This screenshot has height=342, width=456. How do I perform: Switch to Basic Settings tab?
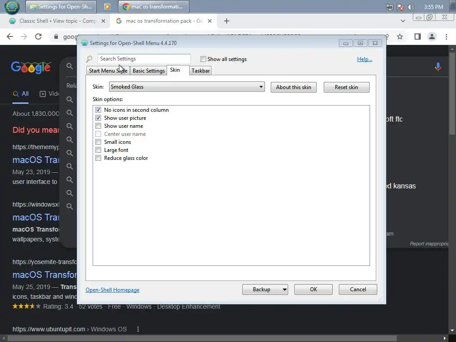pyautogui.click(x=149, y=71)
